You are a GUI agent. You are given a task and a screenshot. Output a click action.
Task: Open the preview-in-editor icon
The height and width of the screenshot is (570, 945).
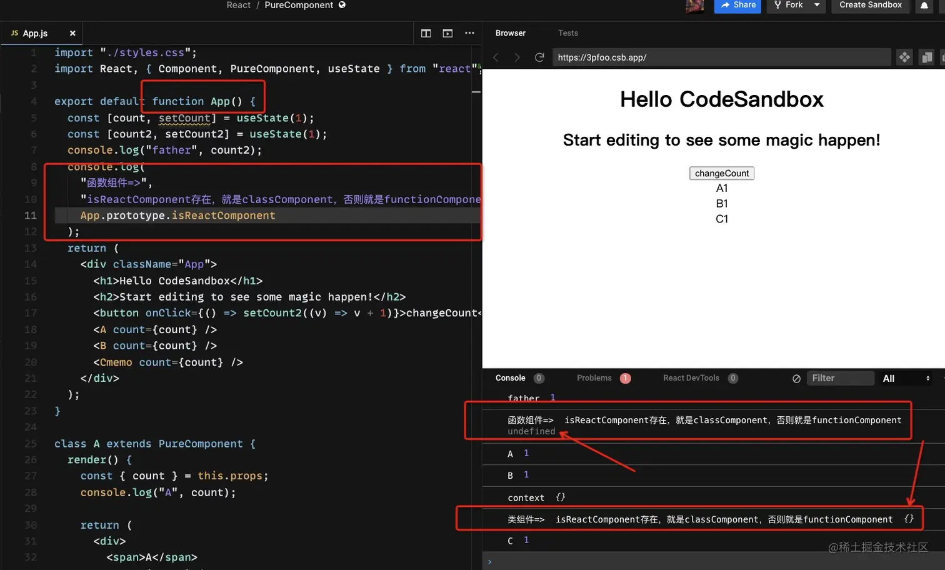click(447, 33)
